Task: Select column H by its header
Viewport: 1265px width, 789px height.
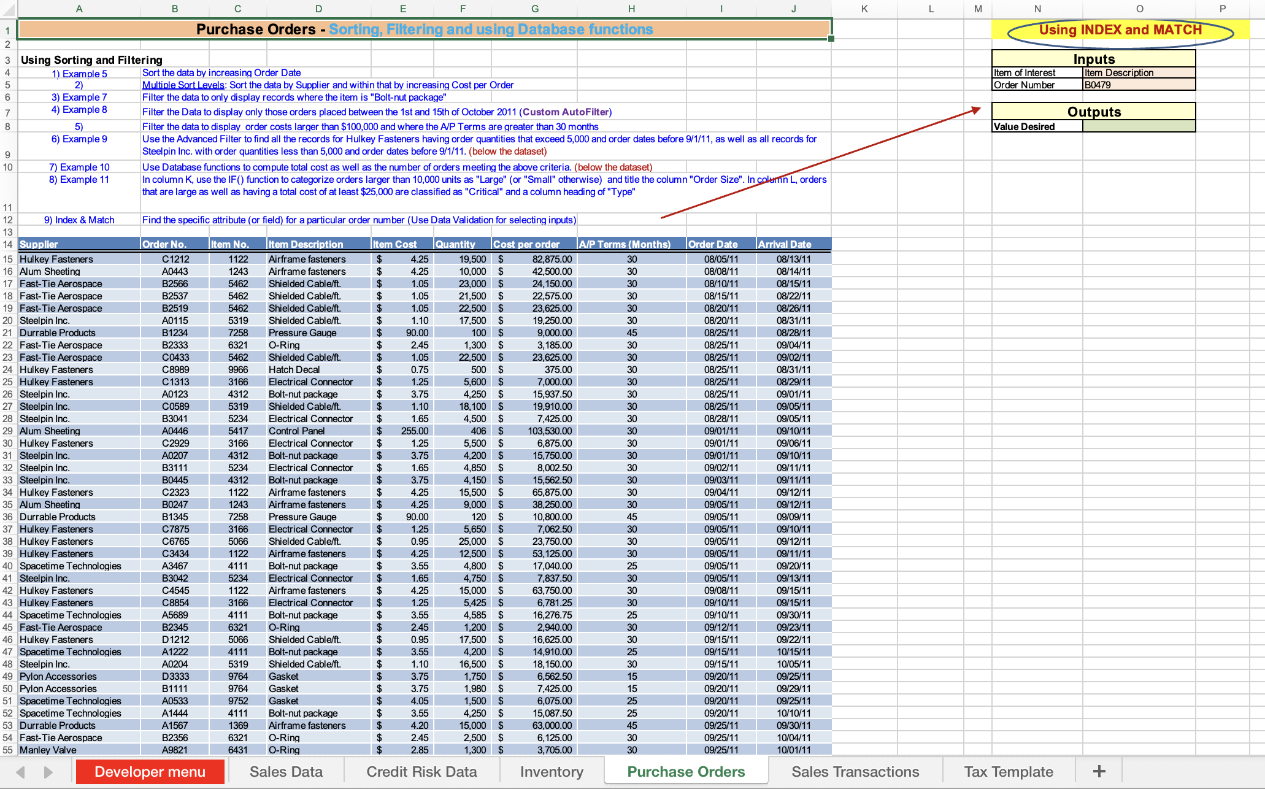Action: coord(631,9)
